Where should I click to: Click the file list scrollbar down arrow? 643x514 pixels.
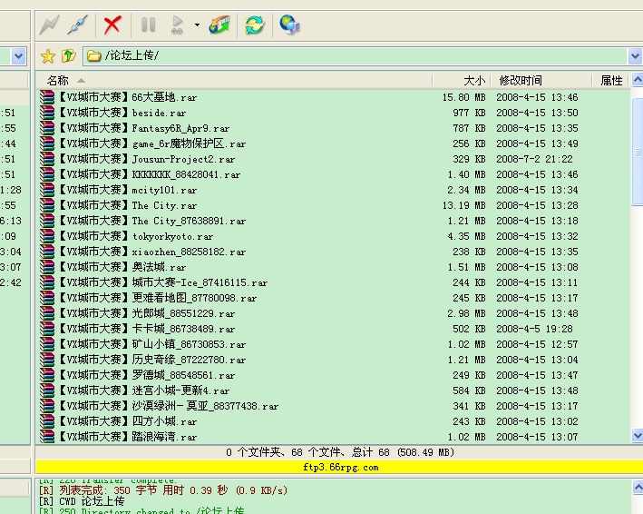tap(638, 435)
